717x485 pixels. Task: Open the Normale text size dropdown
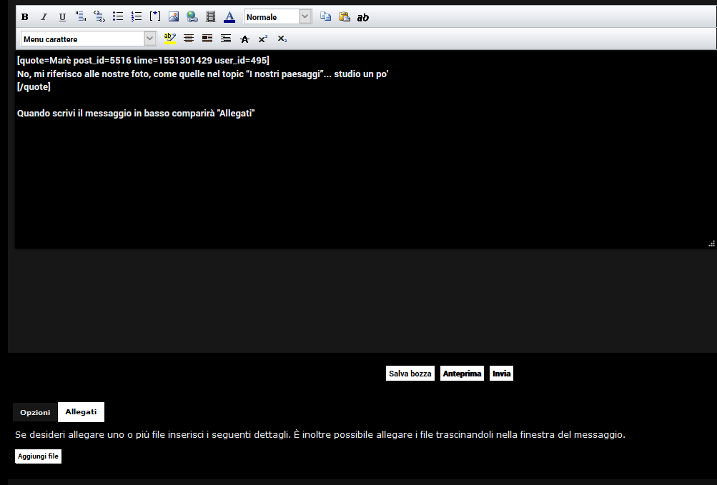tap(277, 16)
